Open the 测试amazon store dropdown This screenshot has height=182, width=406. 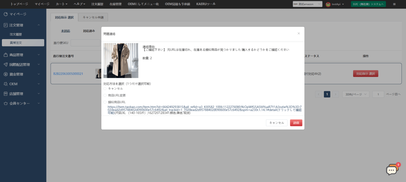click(x=307, y=4)
